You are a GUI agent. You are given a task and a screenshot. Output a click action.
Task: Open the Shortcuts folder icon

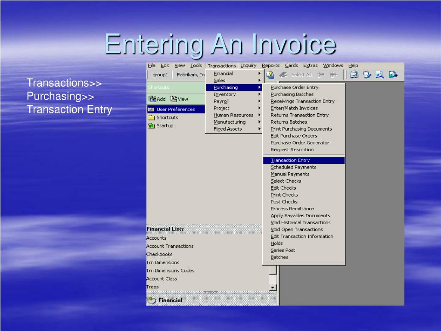151,117
